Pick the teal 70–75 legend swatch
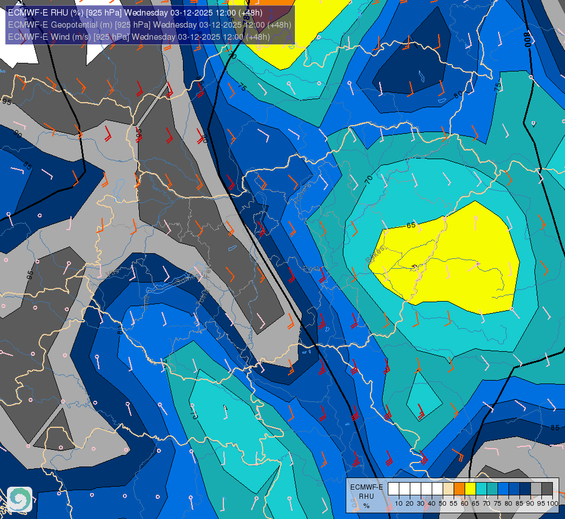 (x=492, y=488)
